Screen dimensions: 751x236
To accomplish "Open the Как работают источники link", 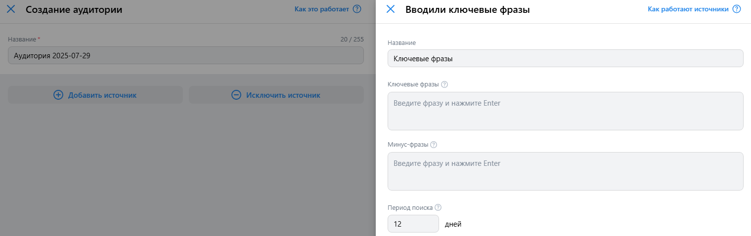I will pyautogui.click(x=688, y=9).
